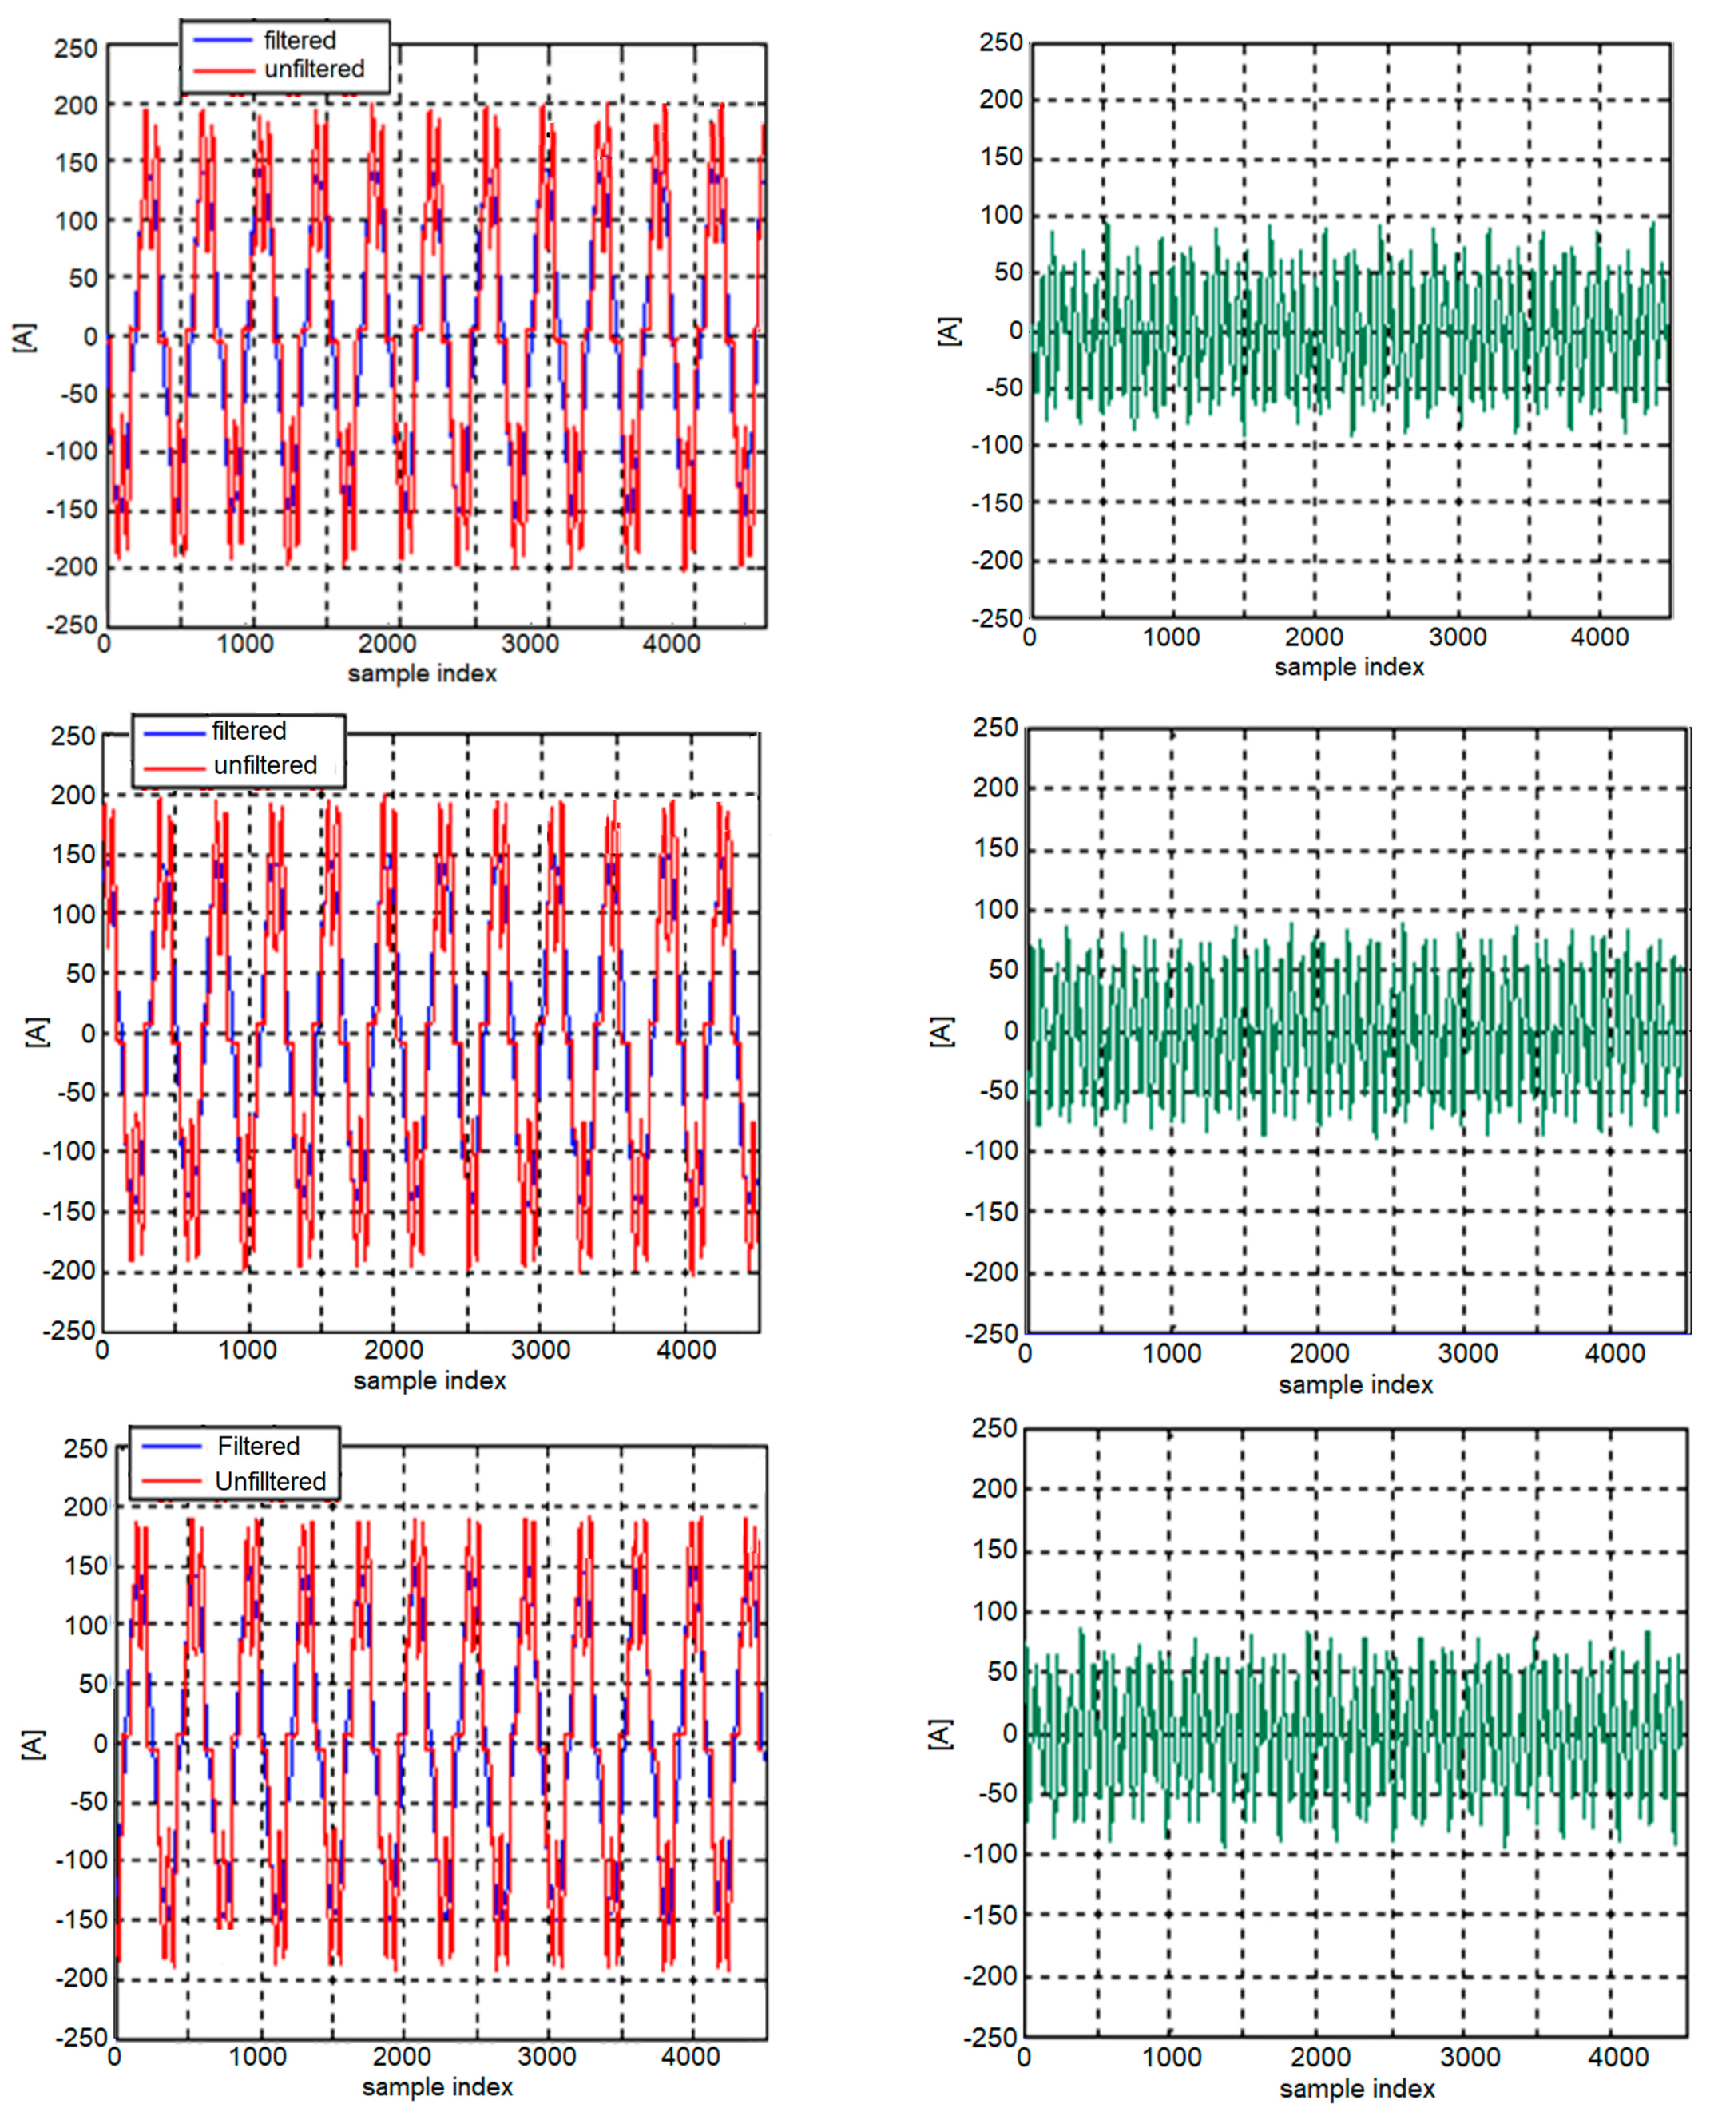Click the 4000 x-axis tick of top-right plot
This screenshot has width=1710, height=2116.
(x=1599, y=637)
